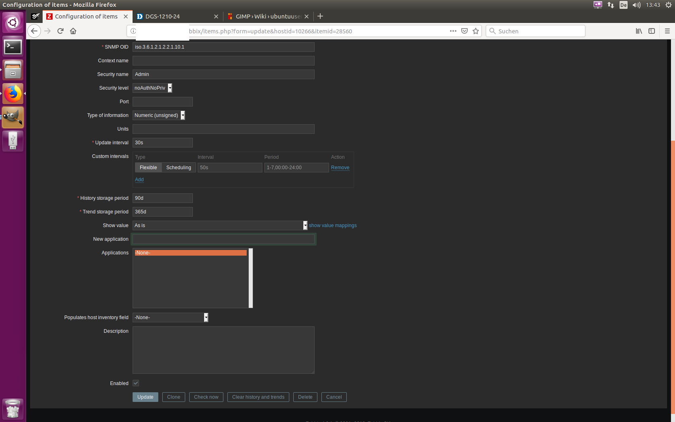The image size is (675, 422).
Task: Open keyboard layout De indicator
Action: click(624, 5)
